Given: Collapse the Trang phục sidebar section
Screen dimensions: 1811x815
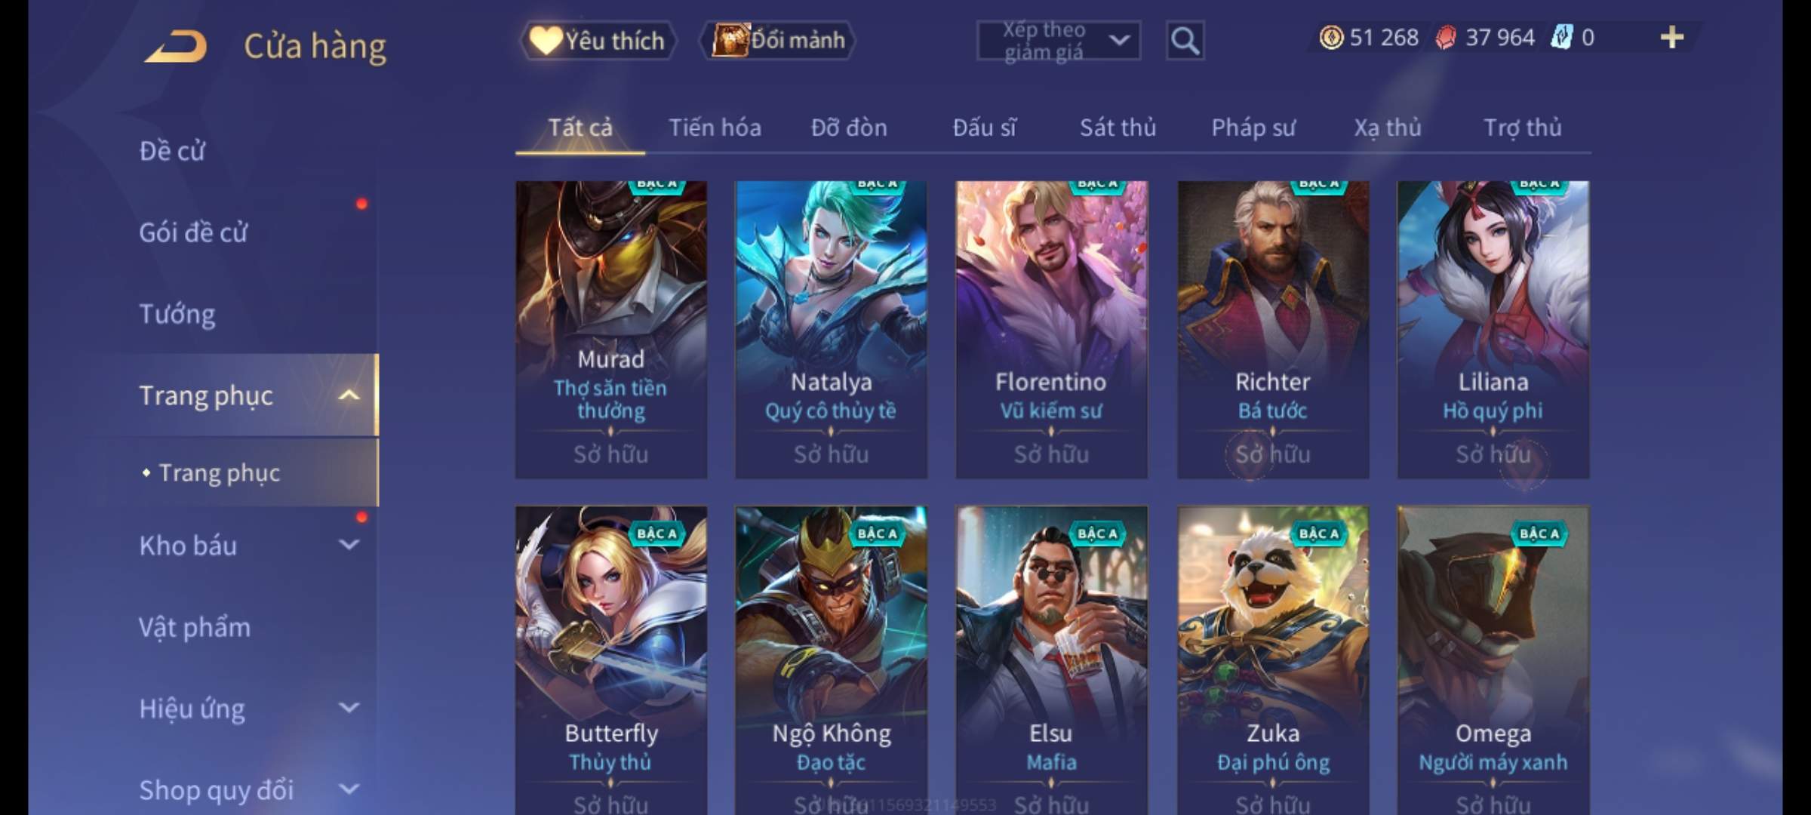Looking at the screenshot, I should [x=349, y=395].
